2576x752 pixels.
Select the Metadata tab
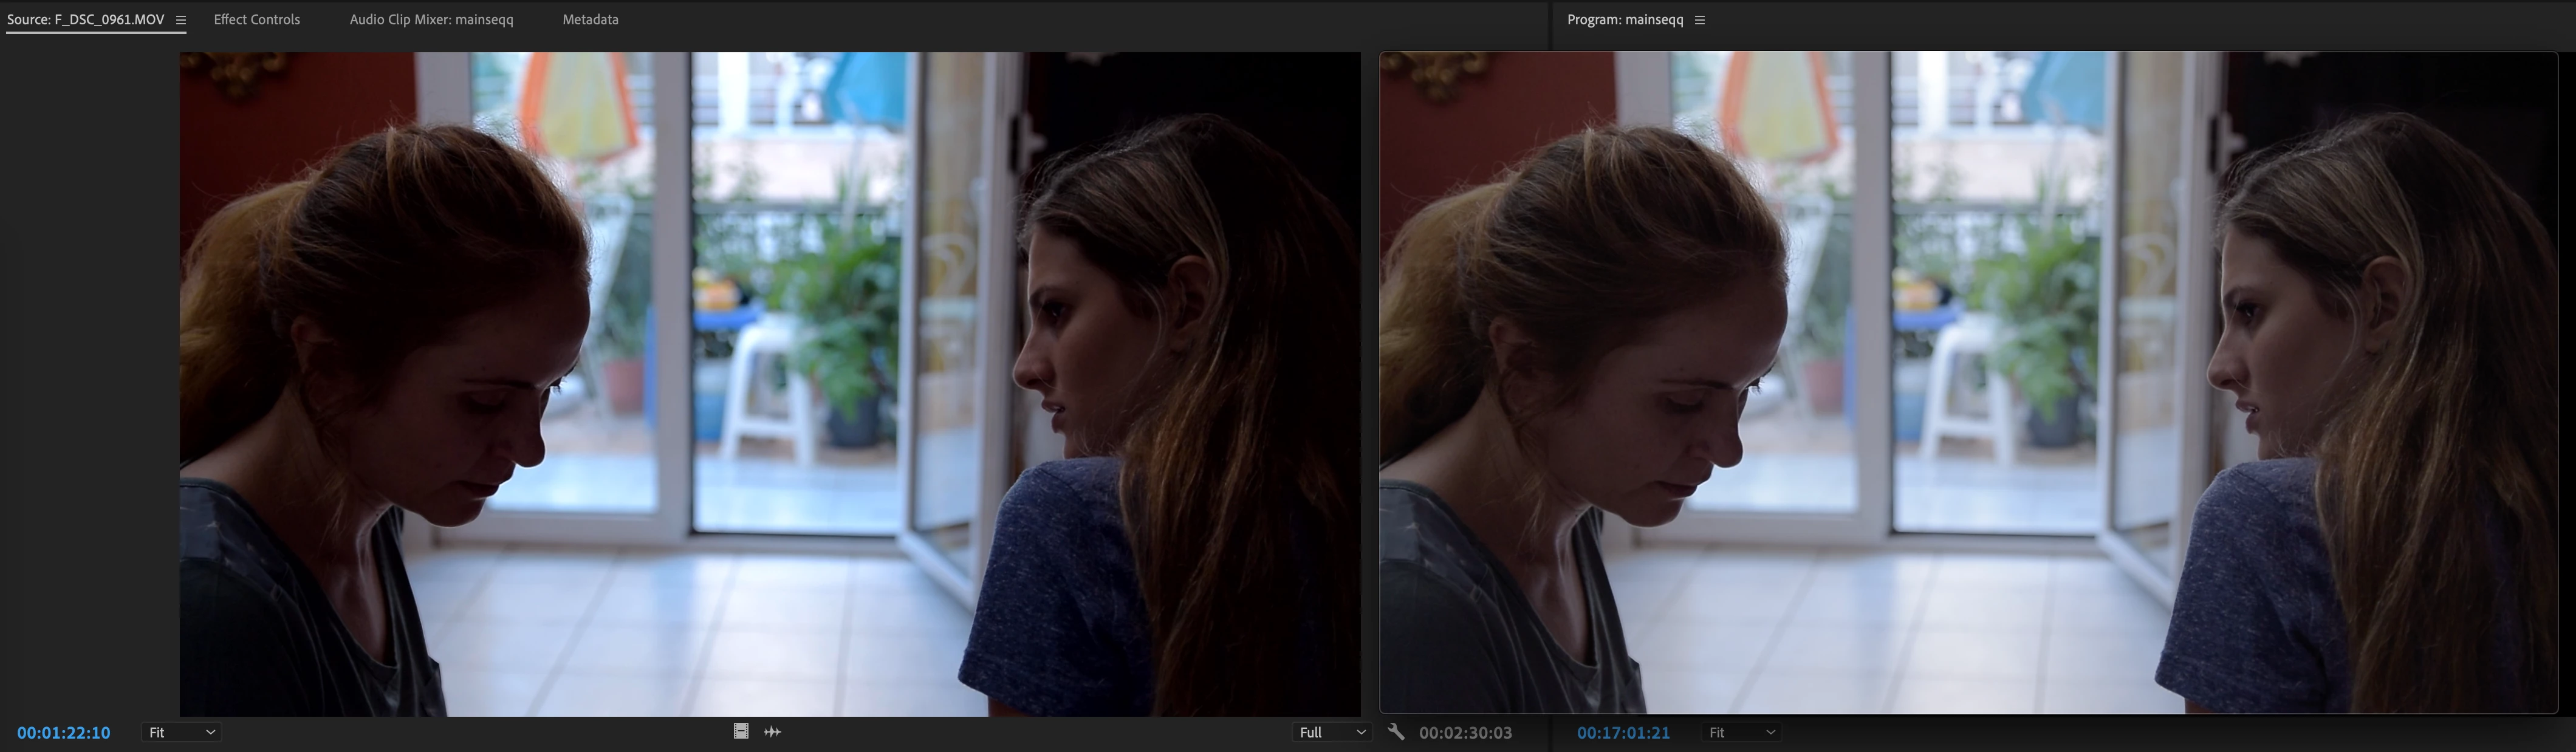click(590, 20)
